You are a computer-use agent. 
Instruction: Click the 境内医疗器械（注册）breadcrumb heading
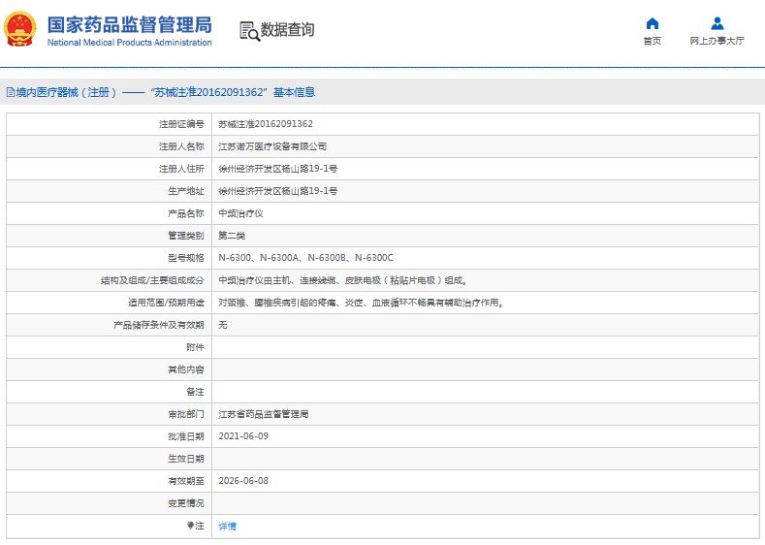[x=66, y=92]
